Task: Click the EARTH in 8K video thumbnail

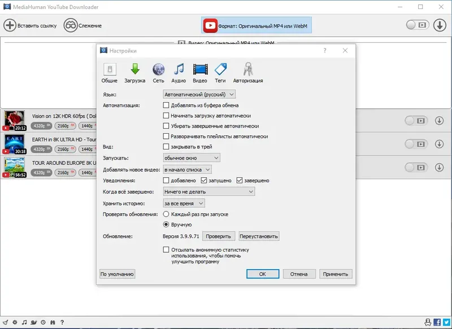Action: (15, 144)
